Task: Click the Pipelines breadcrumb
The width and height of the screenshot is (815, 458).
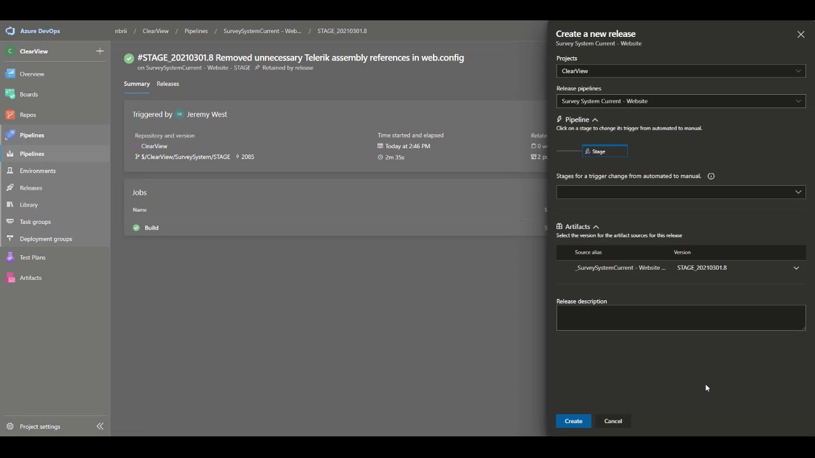Action: coord(196,31)
